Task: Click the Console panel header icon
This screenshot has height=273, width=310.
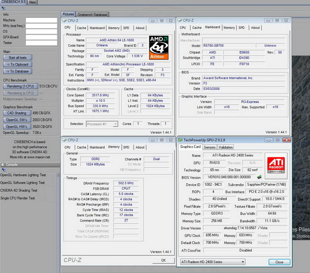Action: pos(3,164)
